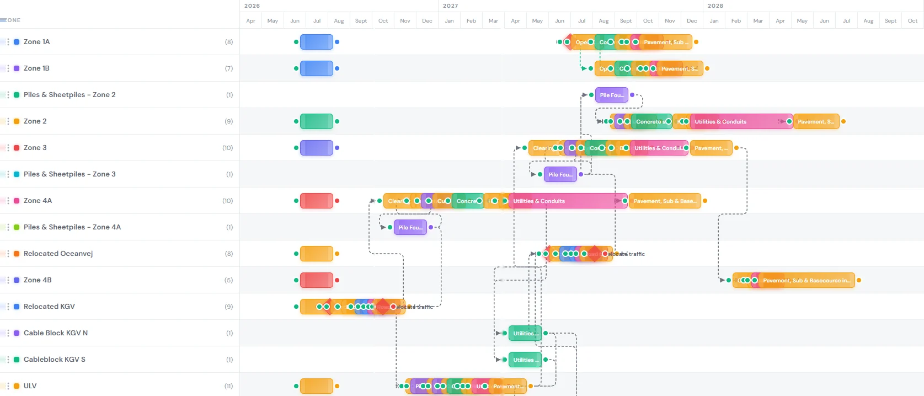Click the orange summary bar in ULV row

[317, 386]
